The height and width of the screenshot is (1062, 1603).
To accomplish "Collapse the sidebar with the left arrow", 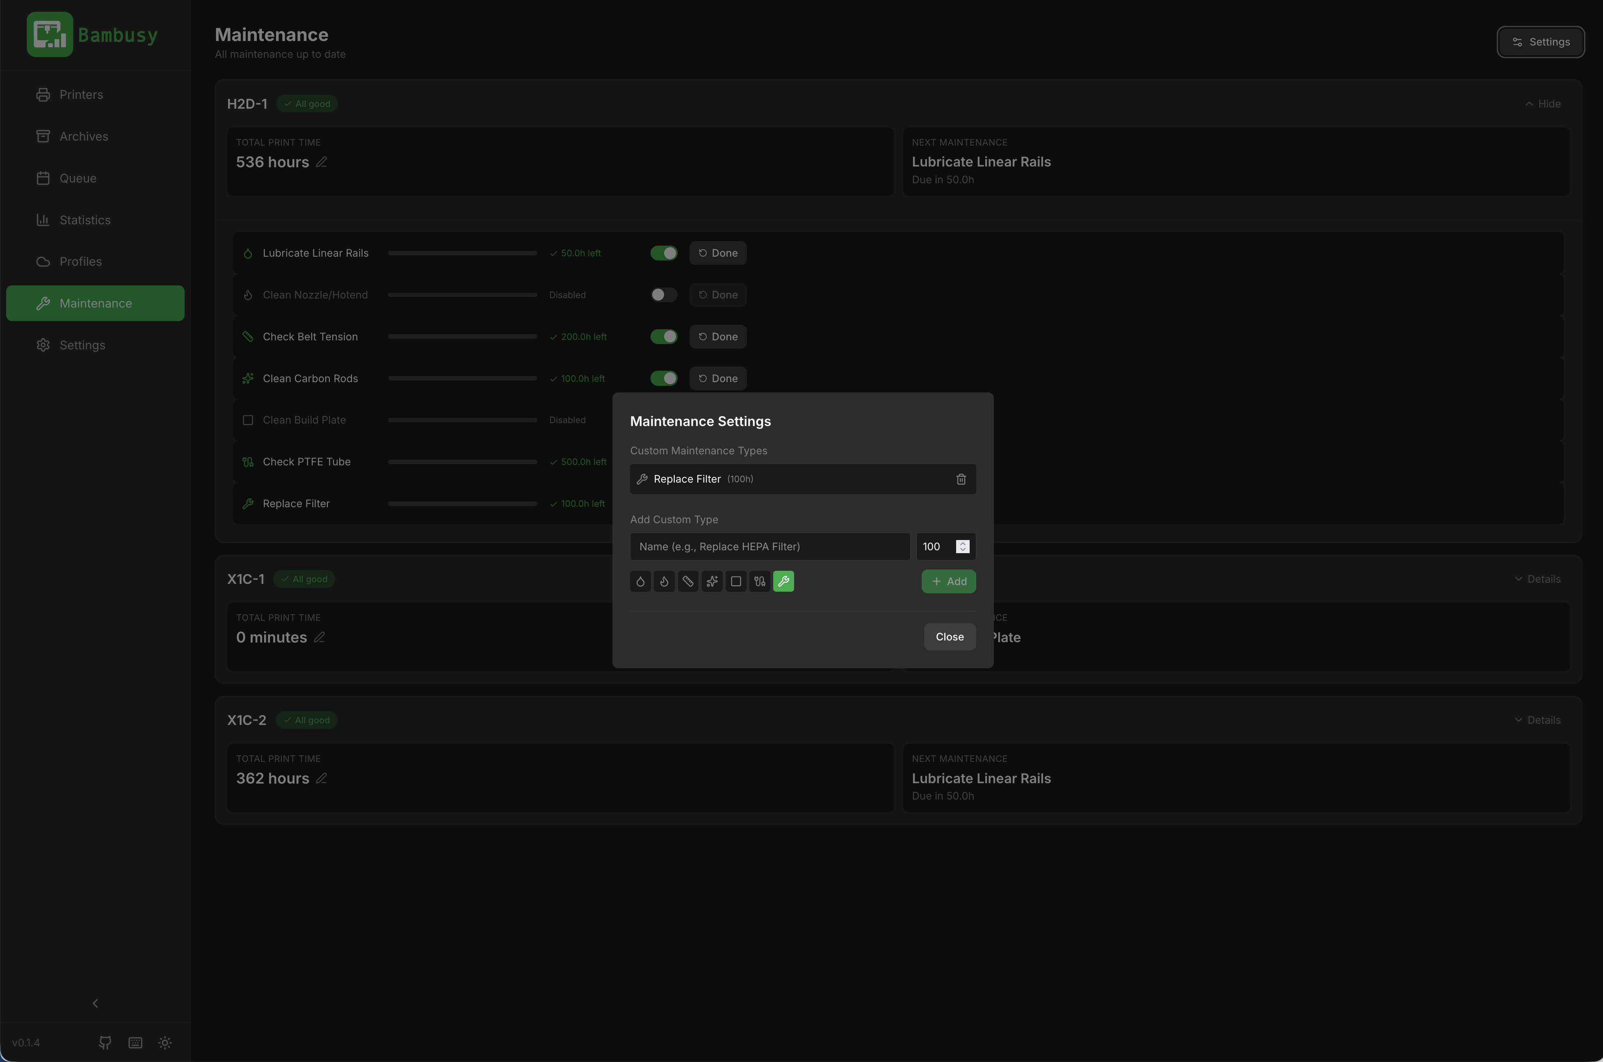I will pyautogui.click(x=95, y=1003).
